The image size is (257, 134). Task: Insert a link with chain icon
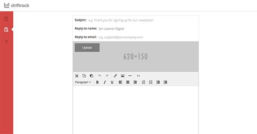pos(115,76)
